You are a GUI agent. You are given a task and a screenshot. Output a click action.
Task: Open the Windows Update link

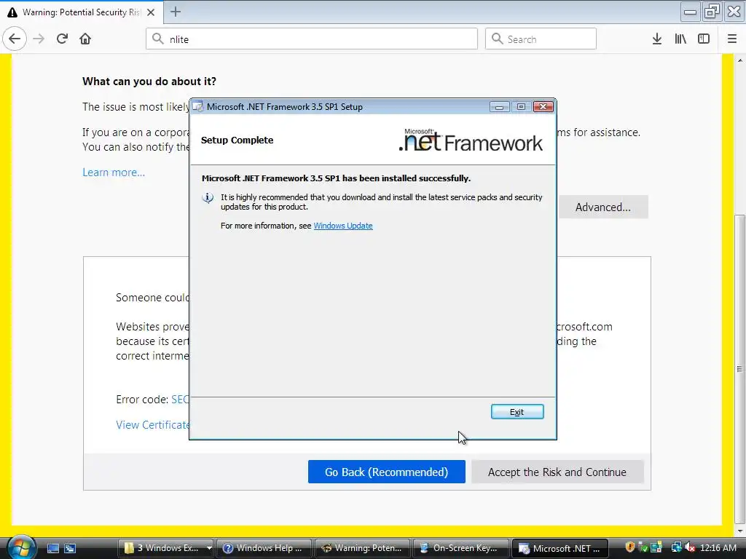tap(342, 226)
